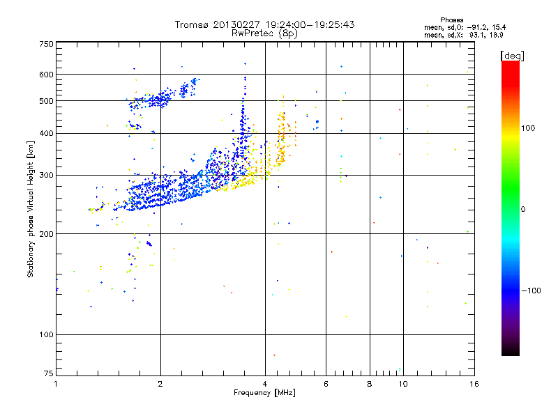Viewport: 558px width, 418px height.
Task: Click the 'RwPretec (8p)' subtitle
Action: tap(264, 33)
